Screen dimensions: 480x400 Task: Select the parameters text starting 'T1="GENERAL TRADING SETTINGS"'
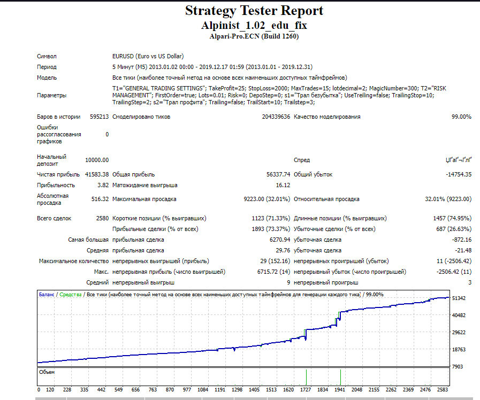[279, 95]
